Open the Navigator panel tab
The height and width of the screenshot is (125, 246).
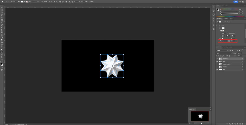192,109
